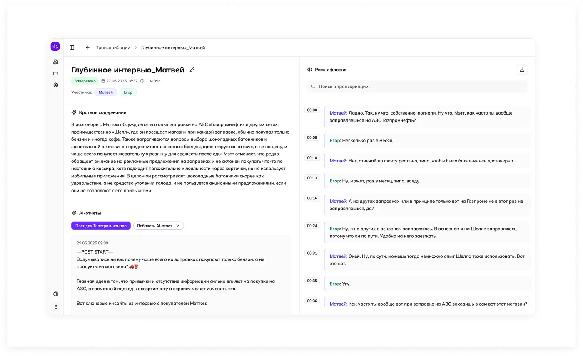This screenshot has width=583, height=356.
Task: Click the Глубинное интервью_Матвей page title
Action: pyautogui.click(x=128, y=70)
